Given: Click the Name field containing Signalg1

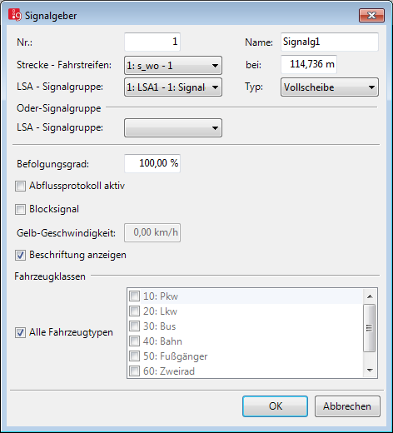Looking at the screenshot, I should coord(330,42).
